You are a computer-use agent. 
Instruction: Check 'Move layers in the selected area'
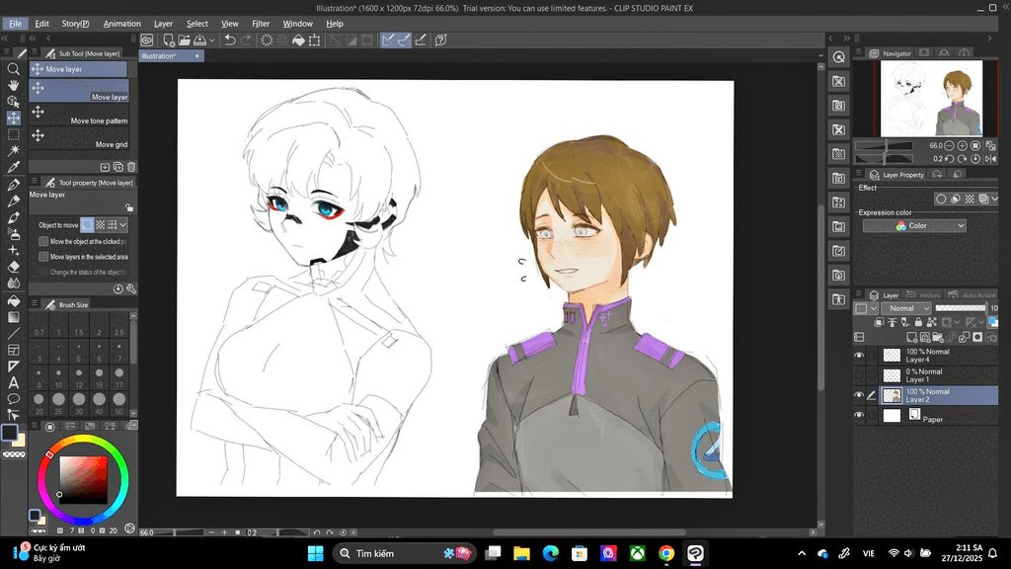pyautogui.click(x=43, y=257)
